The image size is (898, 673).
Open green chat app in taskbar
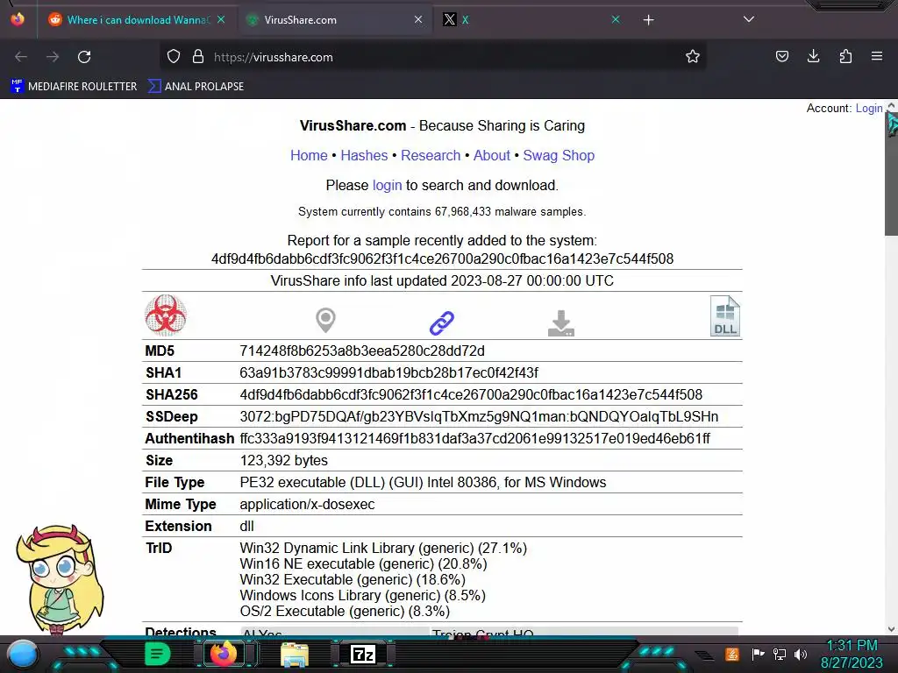coord(158,654)
